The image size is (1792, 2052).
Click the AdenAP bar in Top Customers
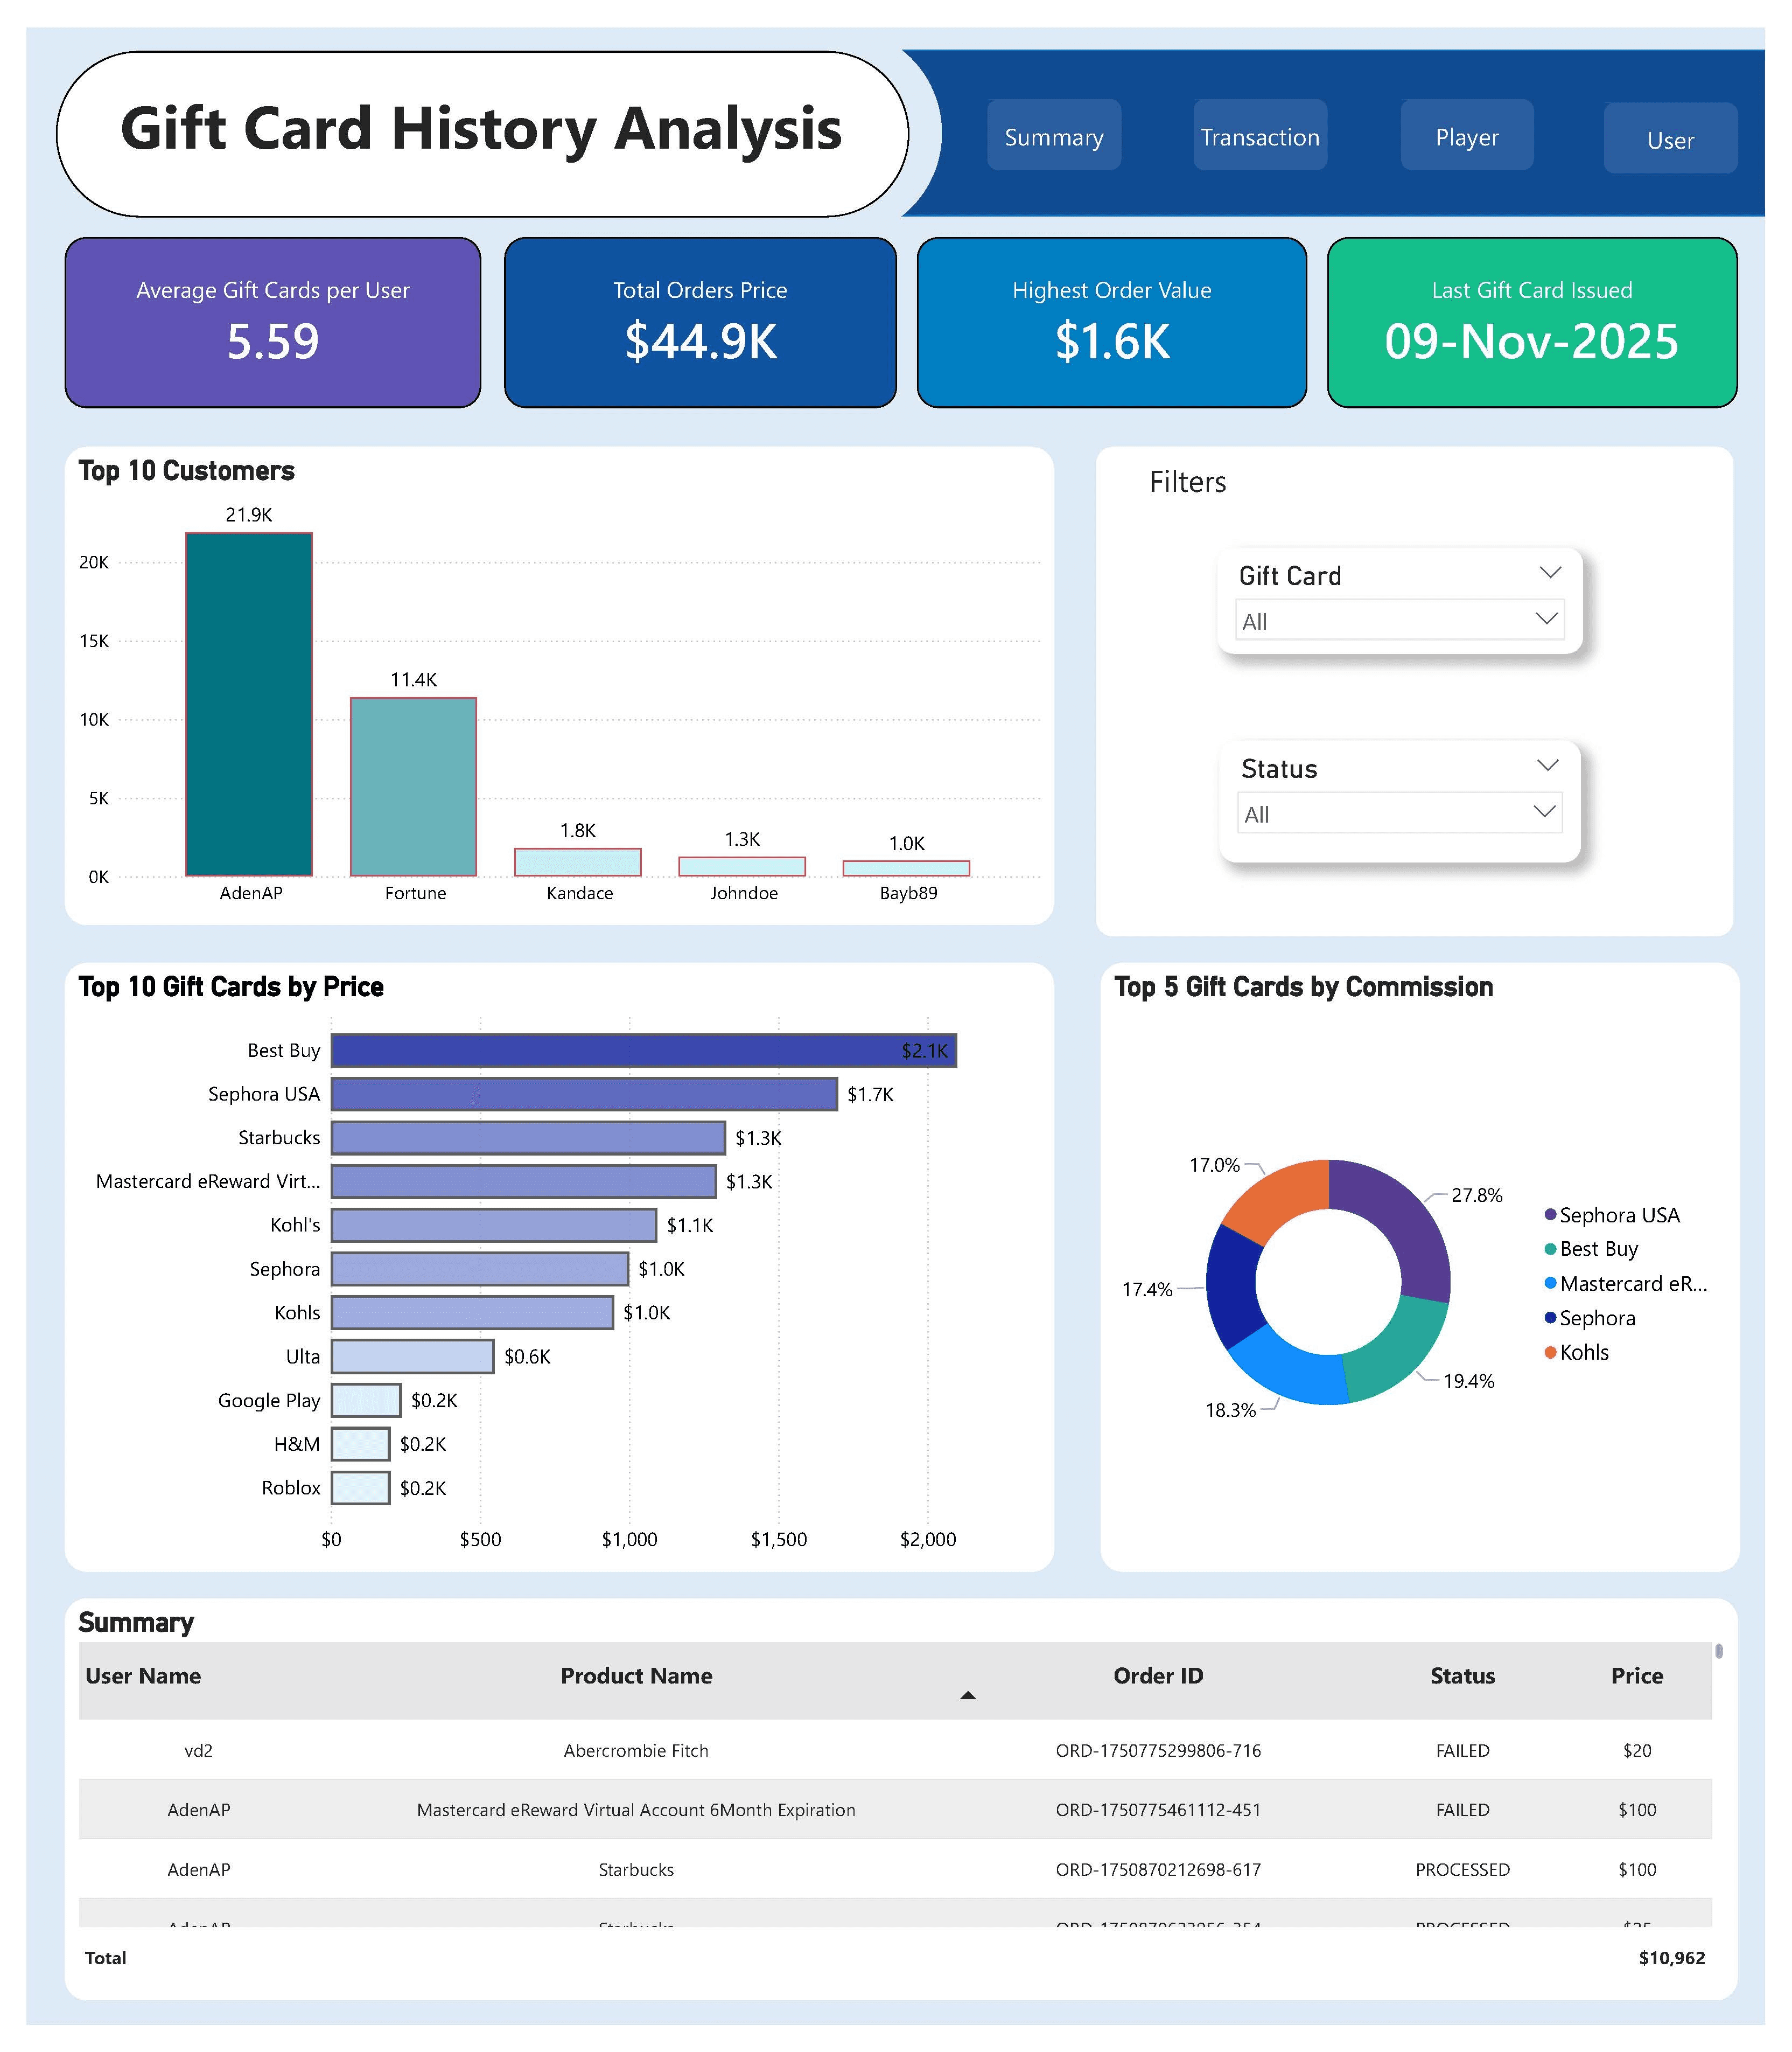point(249,704)
